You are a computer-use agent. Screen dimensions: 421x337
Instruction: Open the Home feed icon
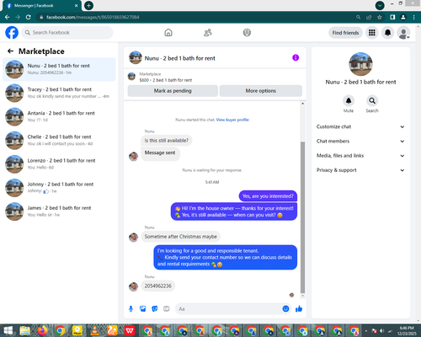[x=168, y=33]
